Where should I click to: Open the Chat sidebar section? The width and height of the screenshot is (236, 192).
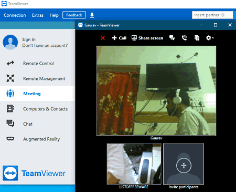37,124
